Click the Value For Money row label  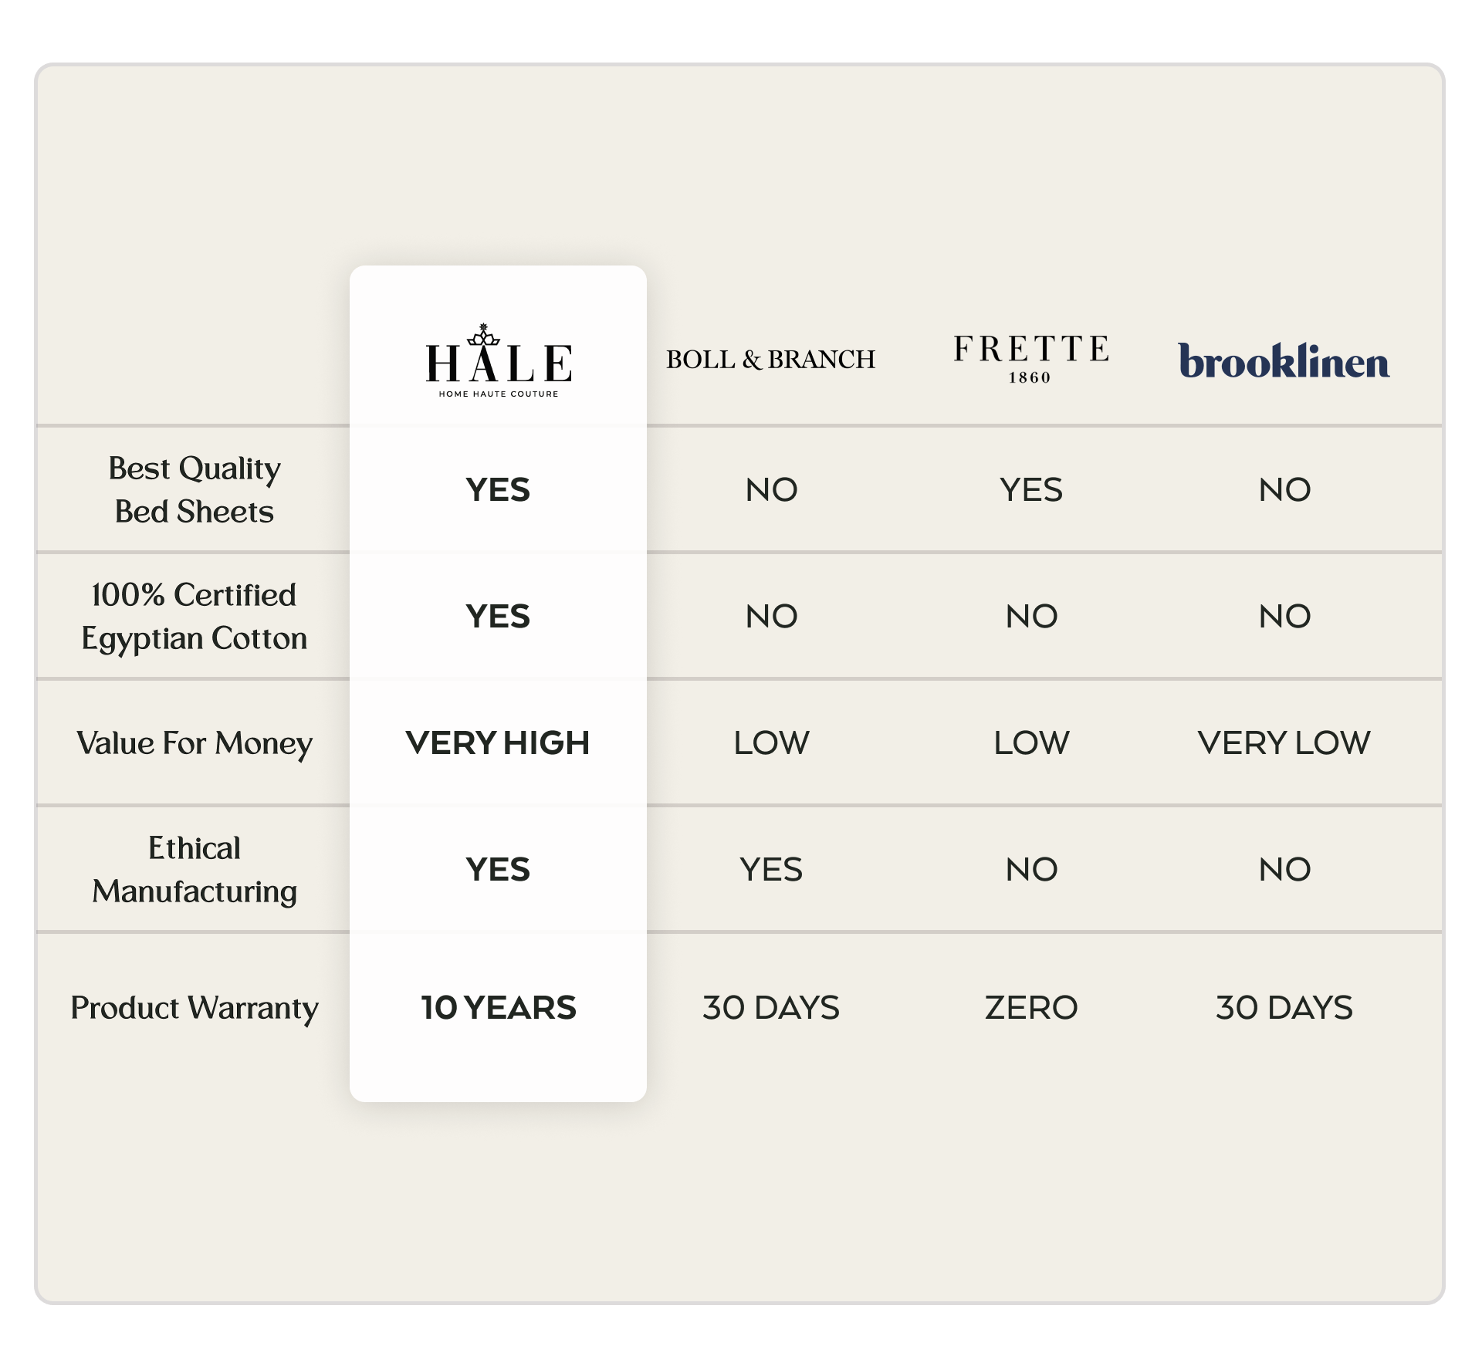point(195,743)
